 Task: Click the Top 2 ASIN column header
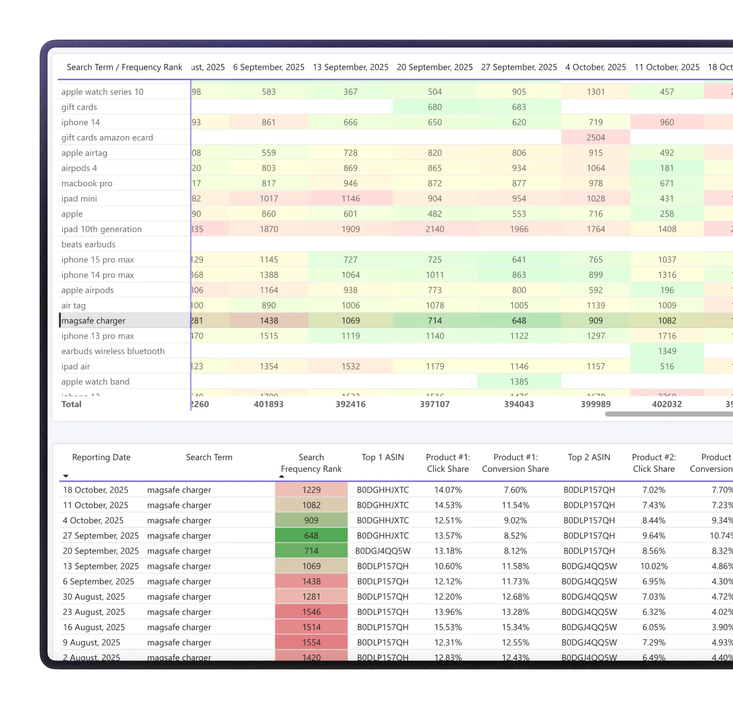pyautogui.click(x=589, y=457)
